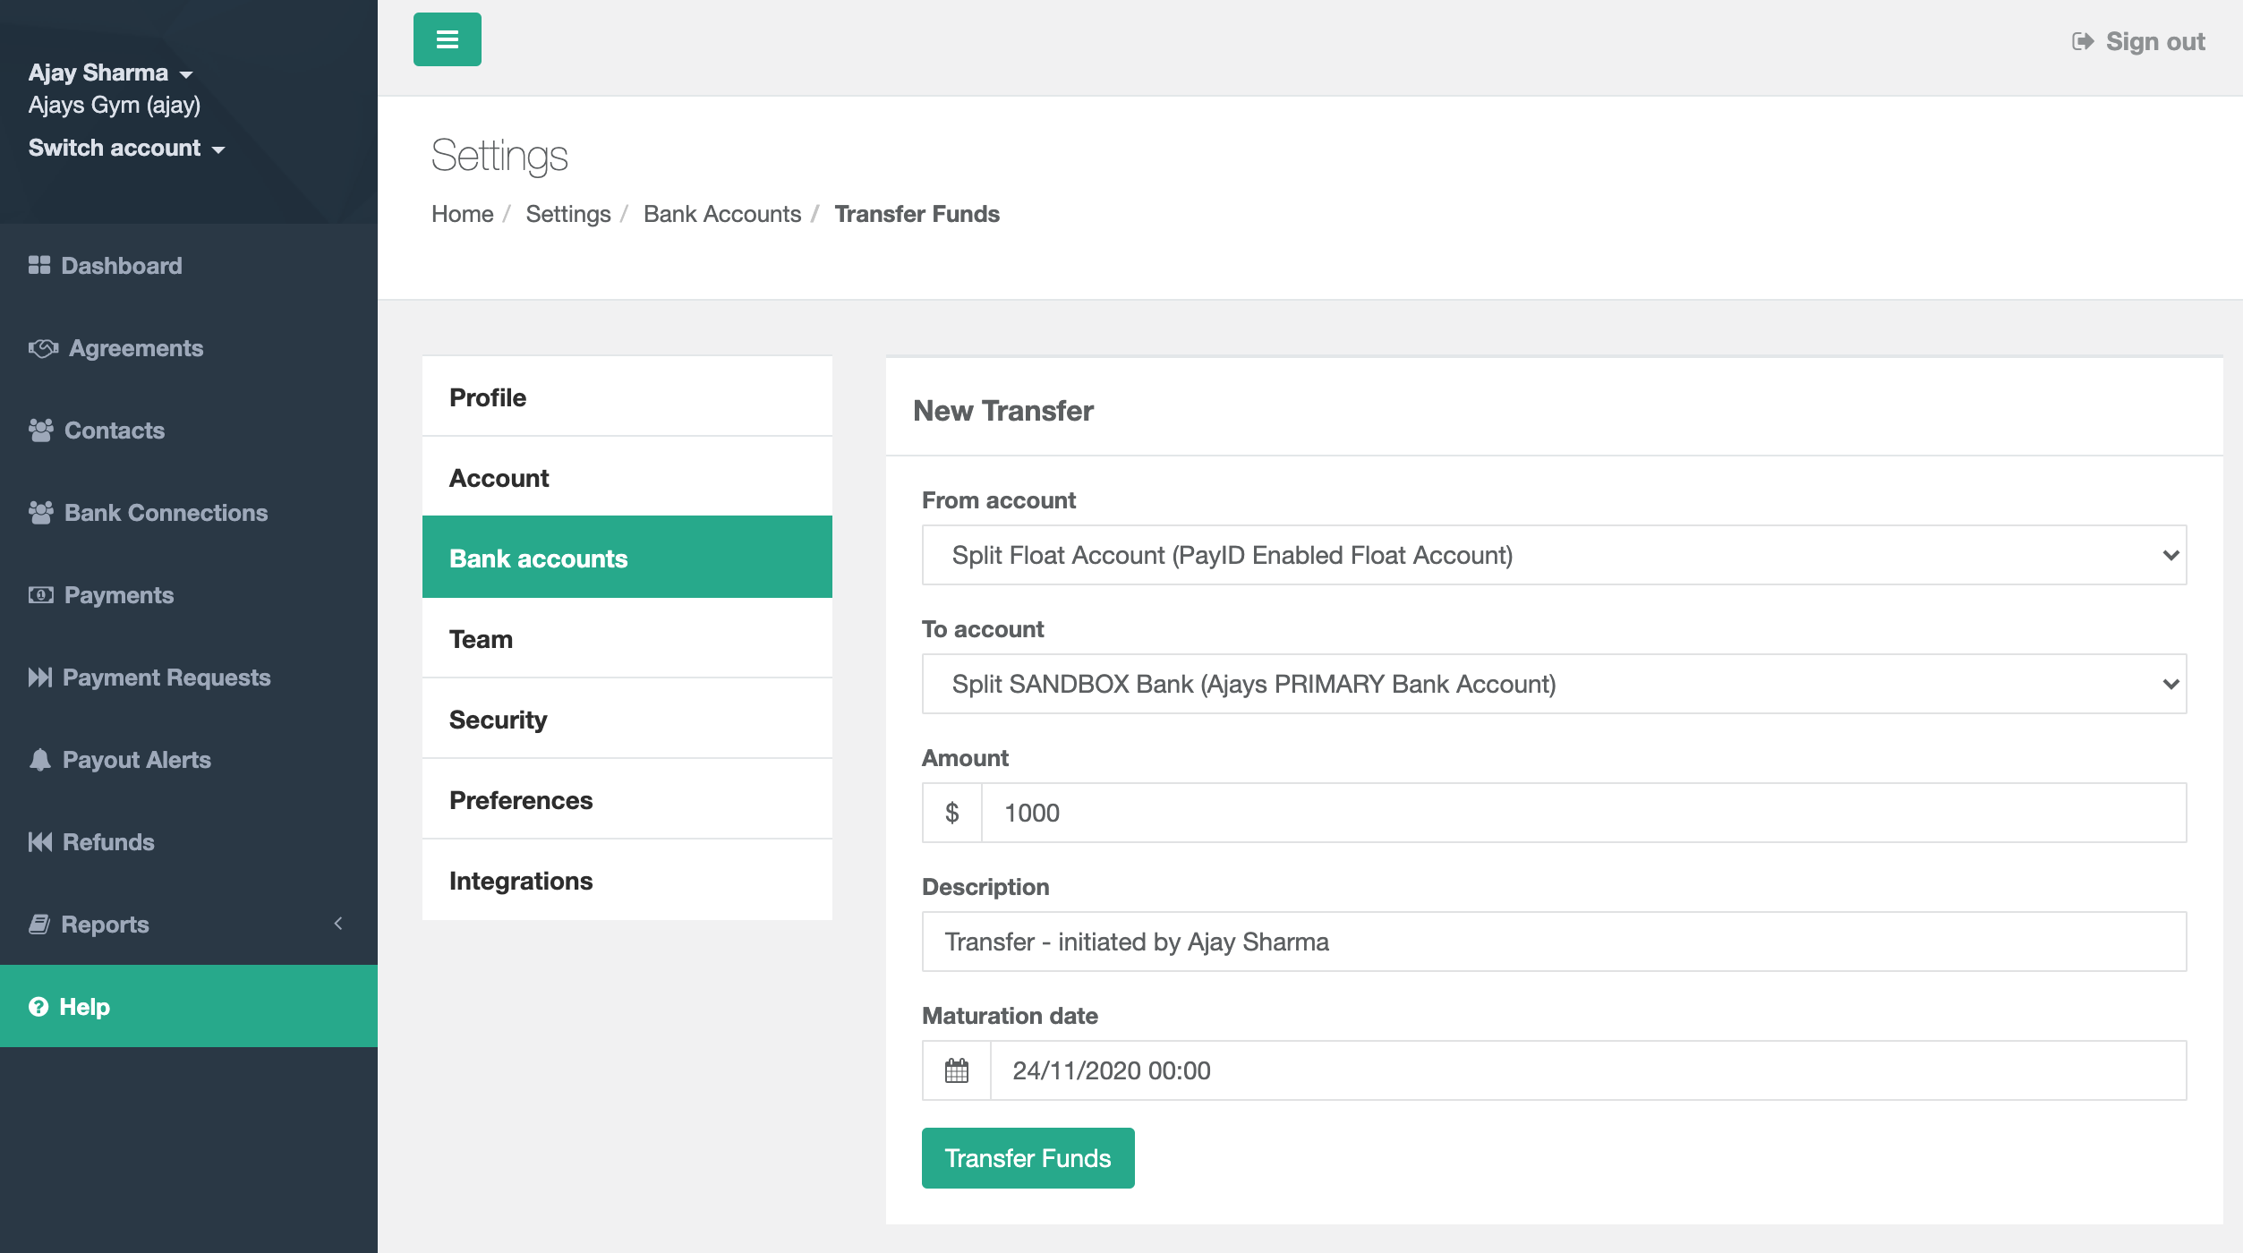This screenshot has width=2243, height=1253.
Task: Click the Payments money icon in sidebar
Action: (41, 595)
